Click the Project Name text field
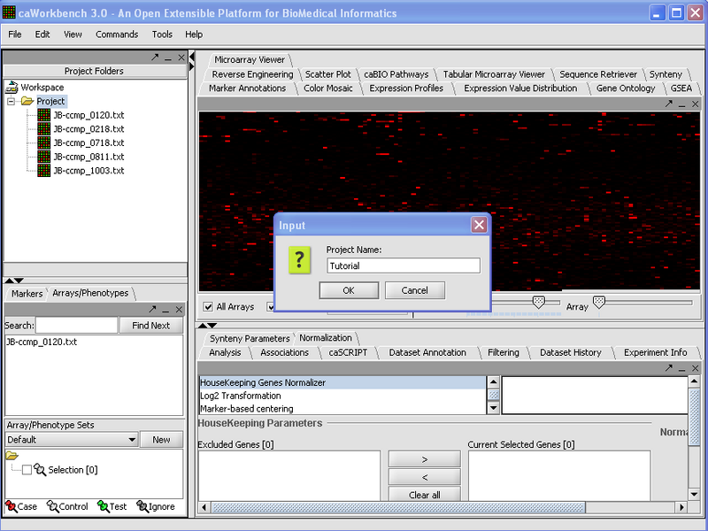 click(403, 265)
